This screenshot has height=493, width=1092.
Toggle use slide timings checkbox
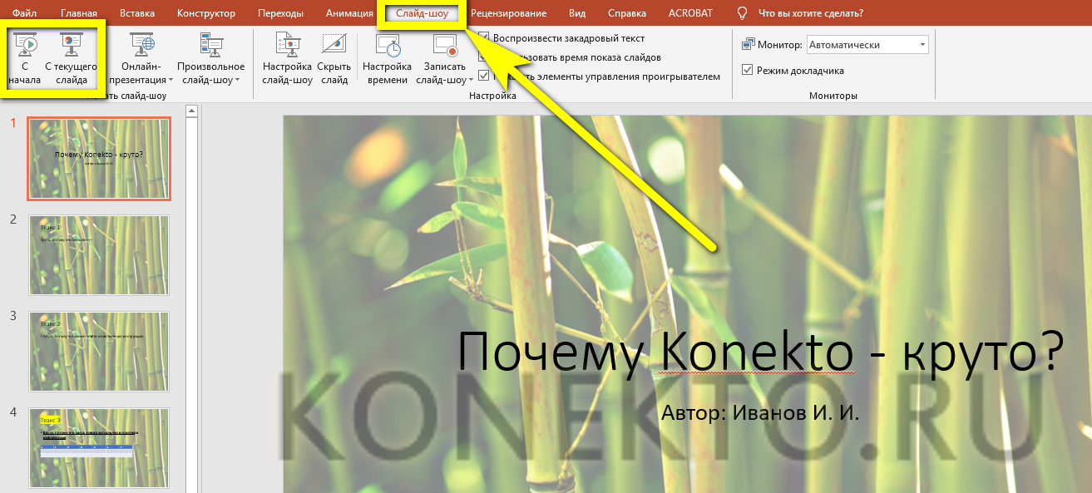[484, 57]
